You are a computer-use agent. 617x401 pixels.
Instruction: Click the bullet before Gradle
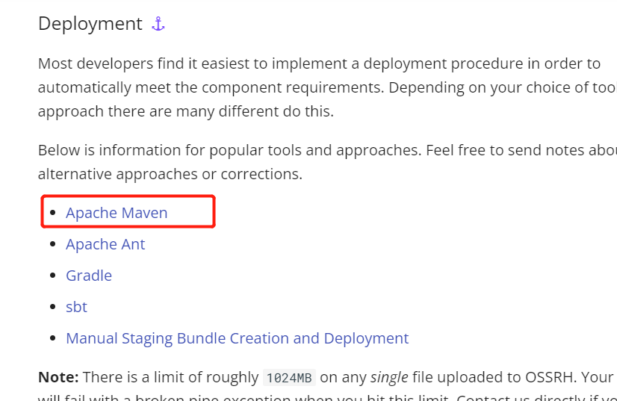(x=53, y=275)
